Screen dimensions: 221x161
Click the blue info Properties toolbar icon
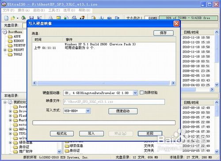click(101, 18)
